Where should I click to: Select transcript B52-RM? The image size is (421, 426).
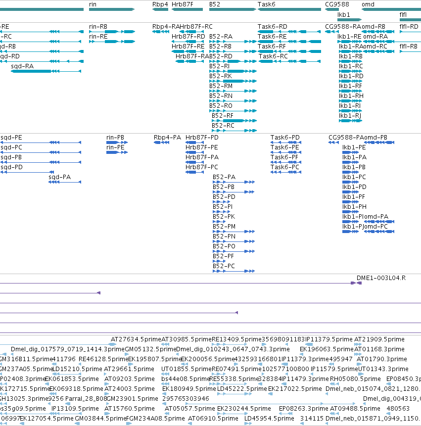(x=233, y=91)
